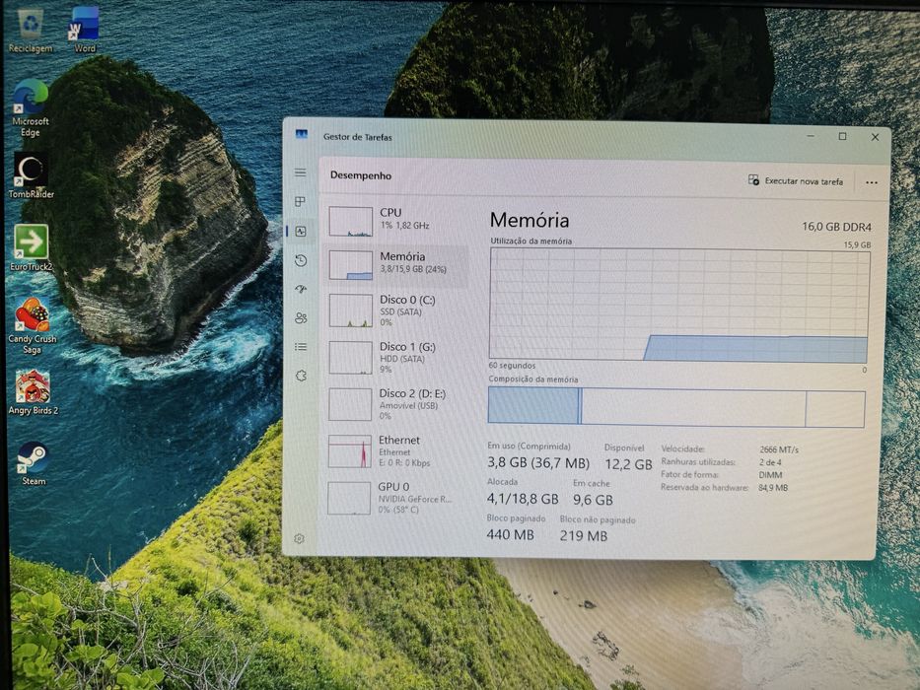Screen dimensions: 920x690
Task: Select the Disco 2 (D: E:) entry
Action: tap(396, 404)
